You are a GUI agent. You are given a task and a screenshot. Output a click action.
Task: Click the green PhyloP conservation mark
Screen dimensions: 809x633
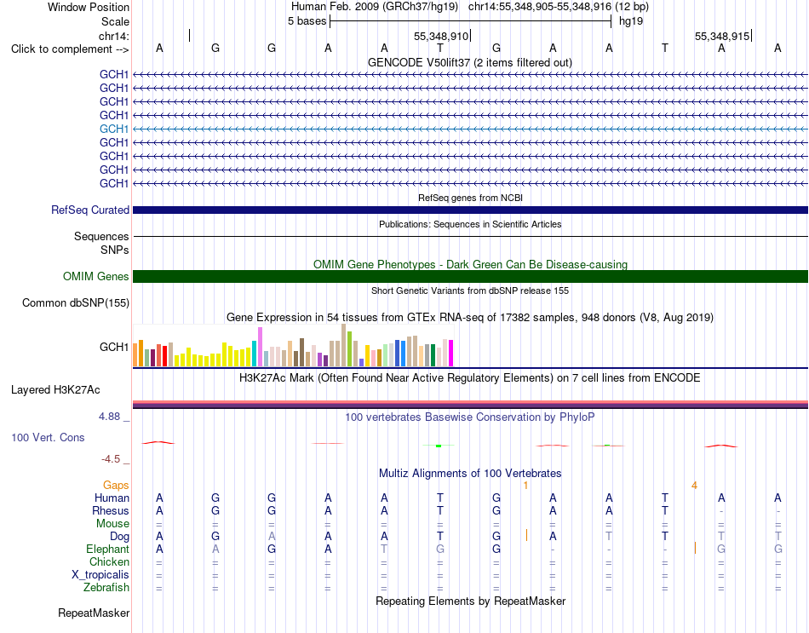coord(439,445)
